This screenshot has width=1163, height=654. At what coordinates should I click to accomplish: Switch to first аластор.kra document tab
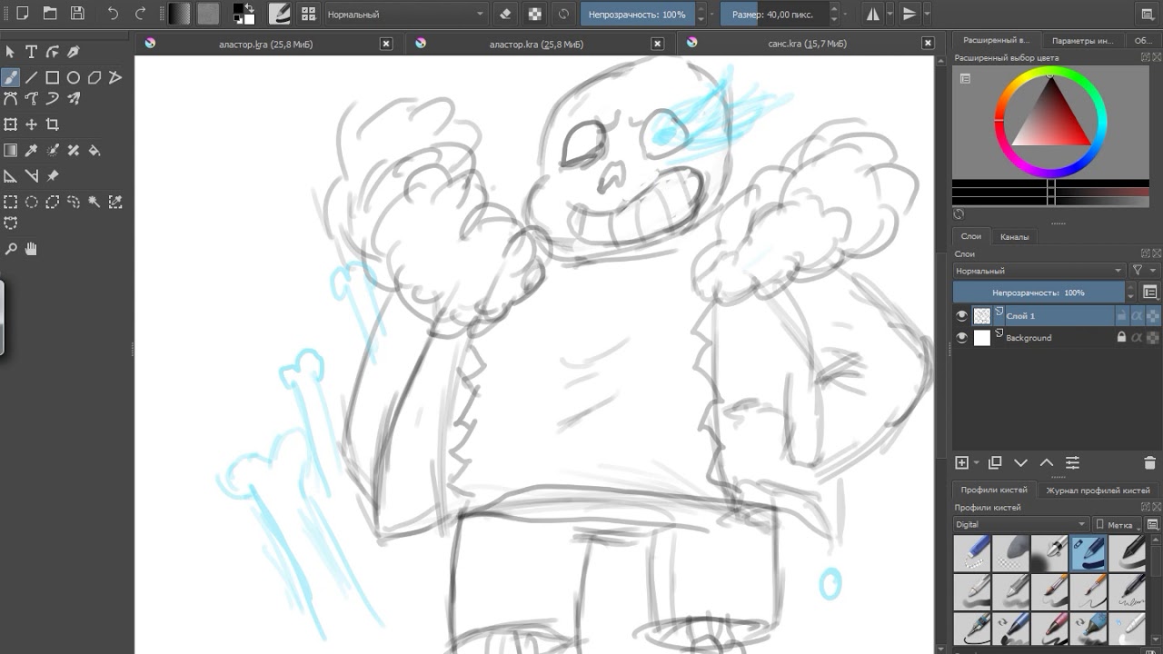(x=266, y=44)
